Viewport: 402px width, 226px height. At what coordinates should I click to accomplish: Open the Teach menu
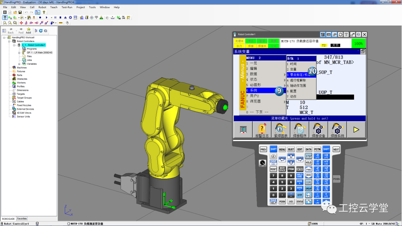coord(54,7)
